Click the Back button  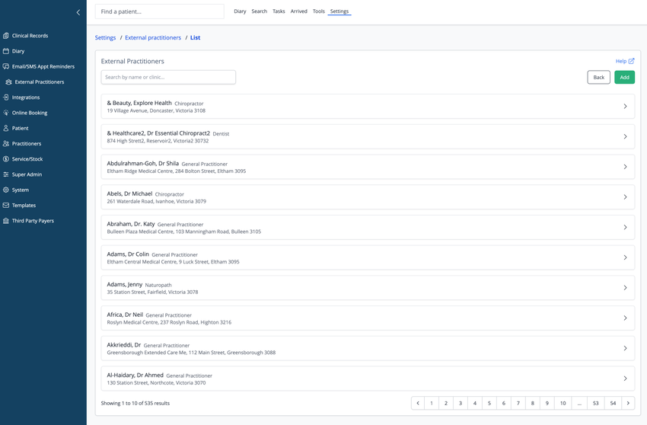(598, 77)
